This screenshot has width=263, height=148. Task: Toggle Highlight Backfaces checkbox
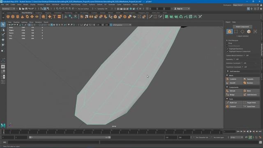pos(228,49)
